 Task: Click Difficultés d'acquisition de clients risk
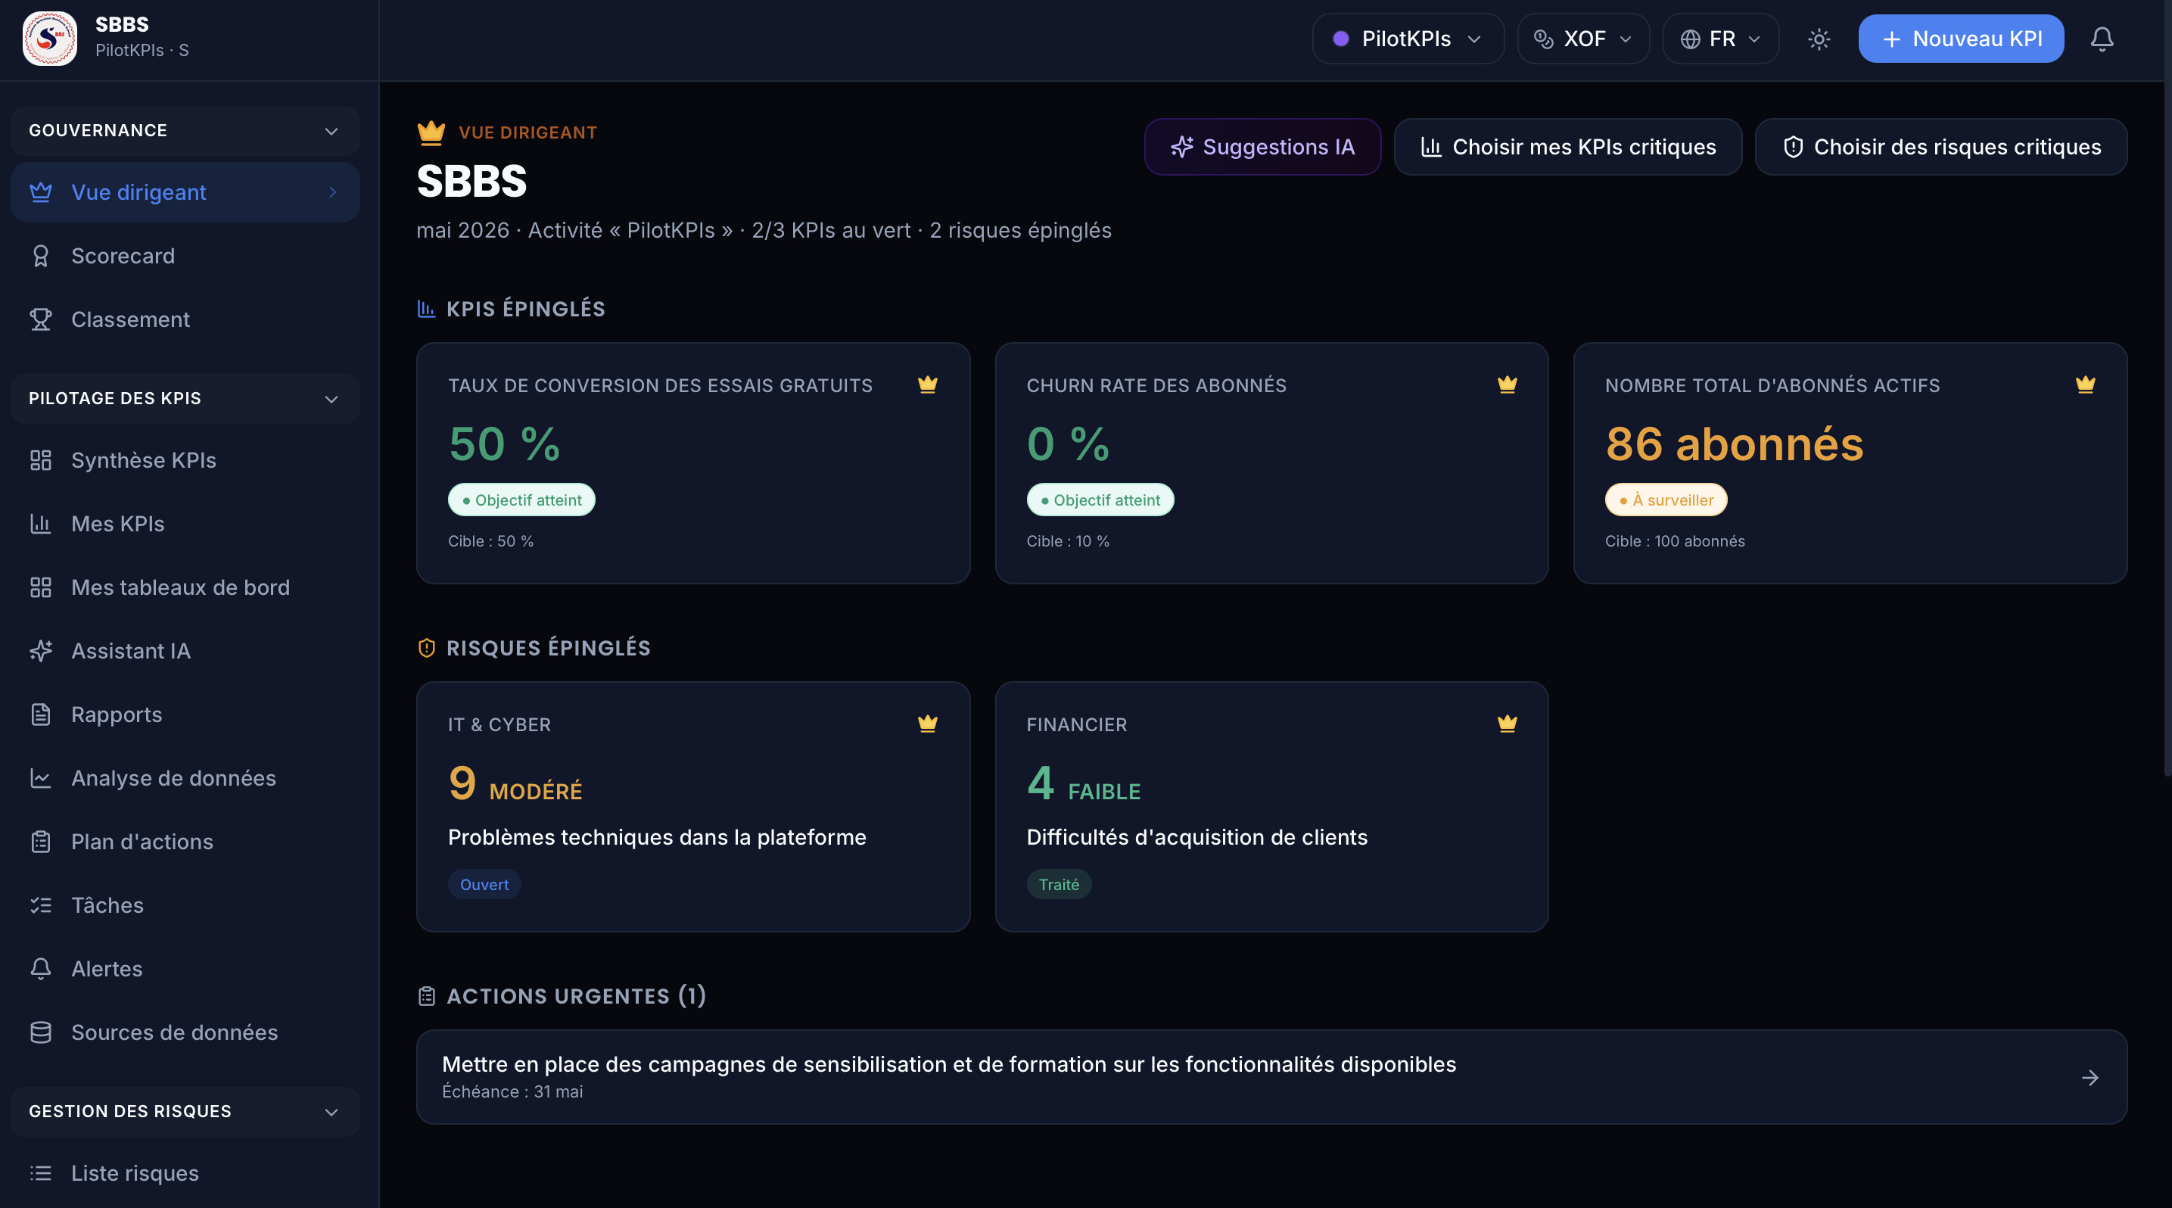[1196, 837]
